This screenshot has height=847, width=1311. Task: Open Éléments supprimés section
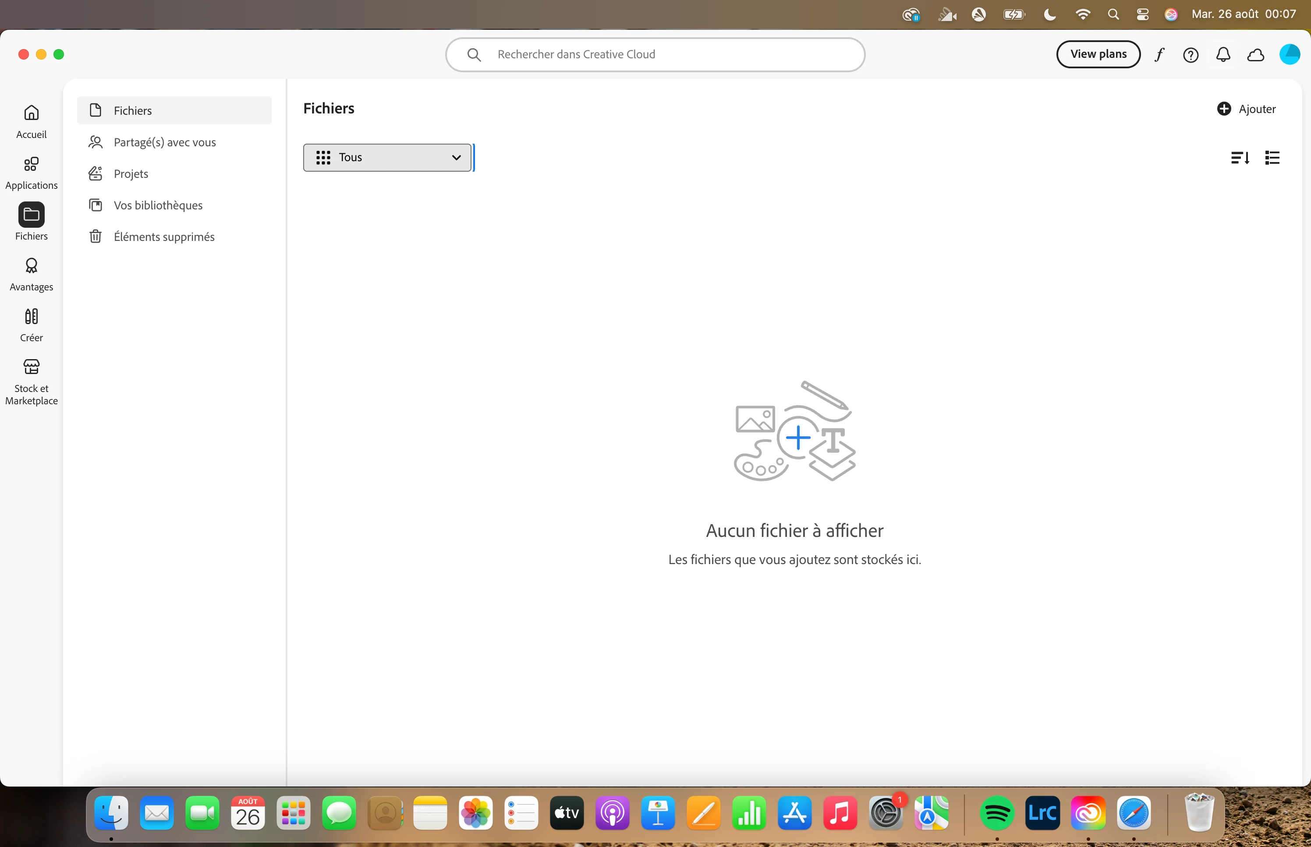pos(164,237)
